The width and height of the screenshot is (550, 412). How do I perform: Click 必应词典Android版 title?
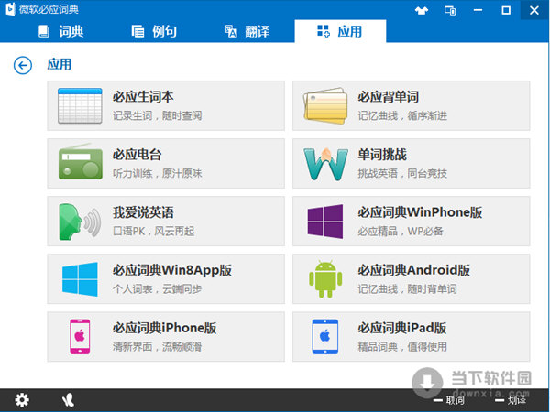[414, 270]
